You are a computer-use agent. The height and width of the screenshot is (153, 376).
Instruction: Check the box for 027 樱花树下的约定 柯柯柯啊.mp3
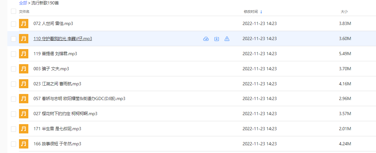[x=14, y=114]
